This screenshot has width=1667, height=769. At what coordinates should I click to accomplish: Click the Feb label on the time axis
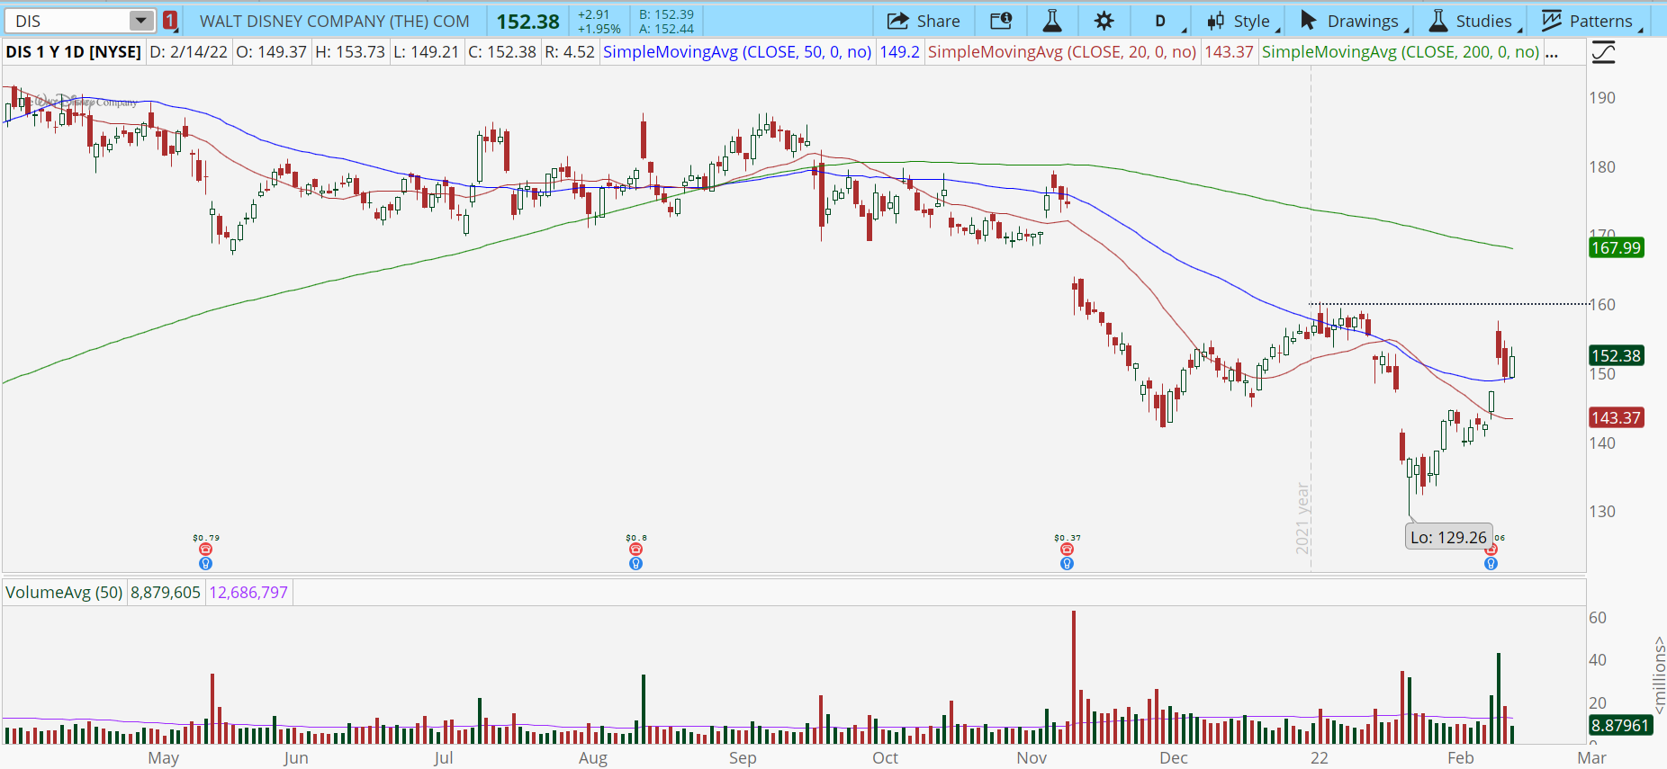coord(1461,758)
